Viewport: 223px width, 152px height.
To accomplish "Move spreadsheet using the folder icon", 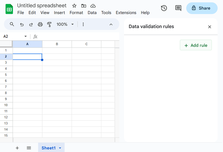I will tap(83, 6).
